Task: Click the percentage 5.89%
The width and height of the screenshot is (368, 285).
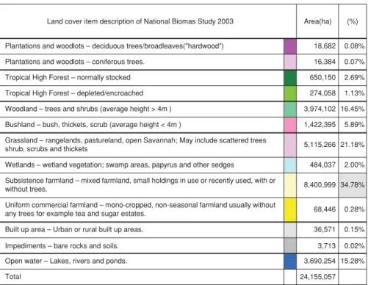Action: pyautogui.click(x=354, y=125)
